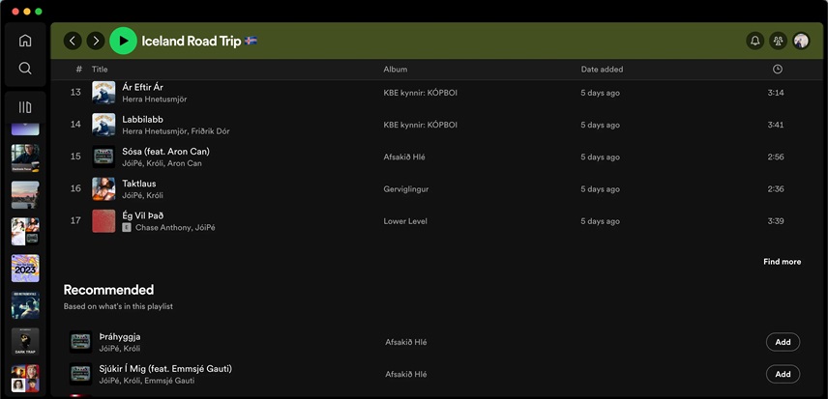Open album Afsakið Hlé for Þráhyggja

(x=406, y=342)
